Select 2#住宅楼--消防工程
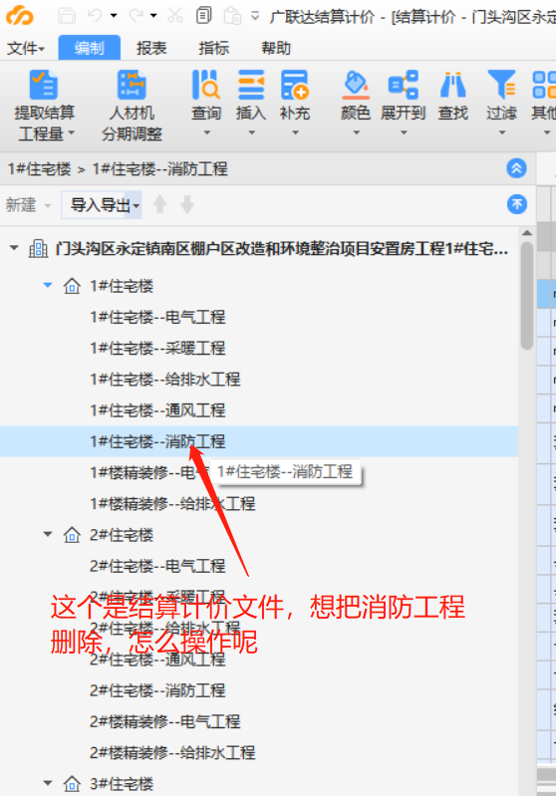 pyautogui.click(x=157, y=690)
